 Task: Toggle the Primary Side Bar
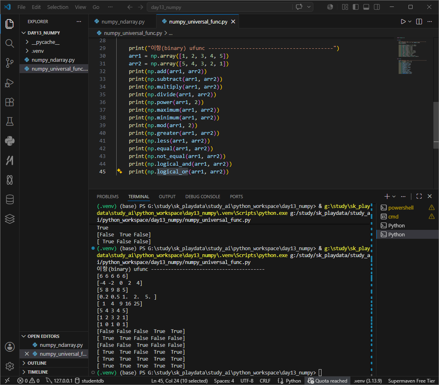tap(356, 7)
